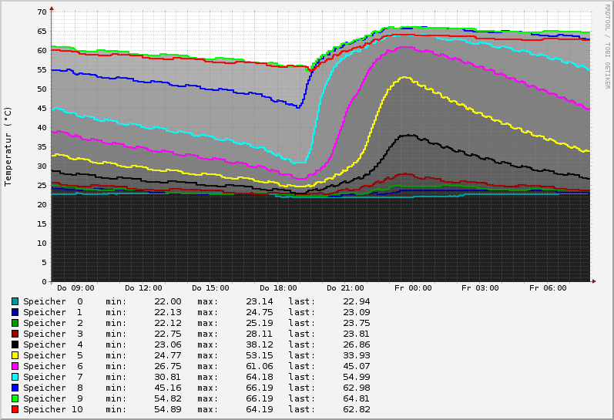
Task: Click the 70 value on the temperature axis
Action: [42, 12]
